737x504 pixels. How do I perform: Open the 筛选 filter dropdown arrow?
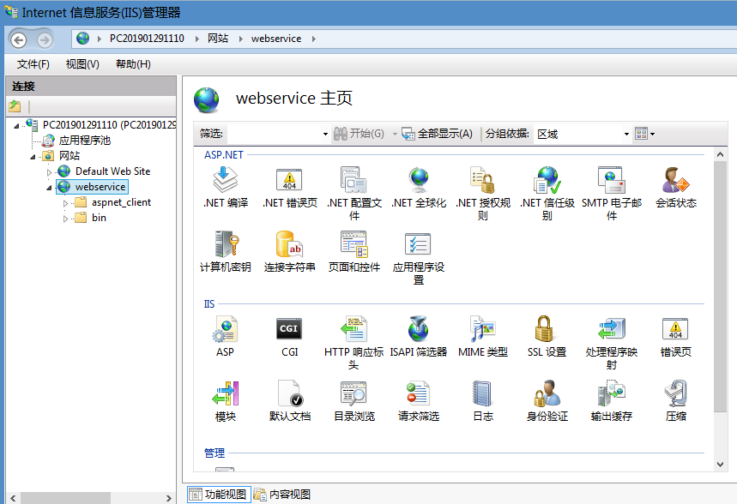[325, 135]
